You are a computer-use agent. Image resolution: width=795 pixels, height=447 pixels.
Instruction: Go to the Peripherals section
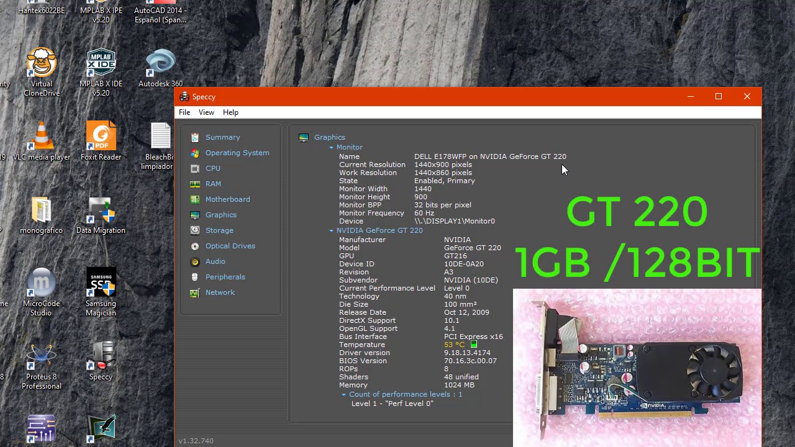point(225,277)
